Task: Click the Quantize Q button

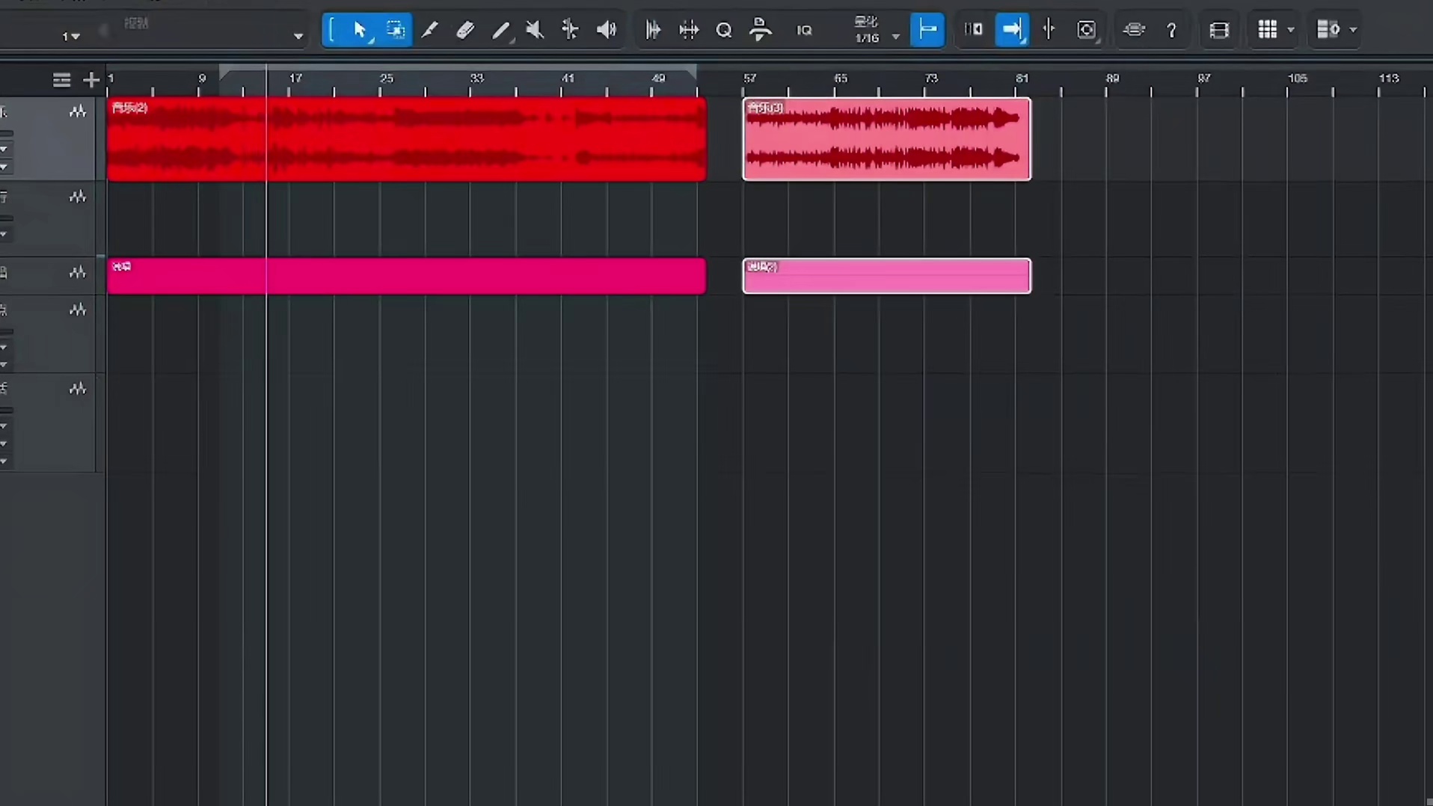Action: point(723,30)
